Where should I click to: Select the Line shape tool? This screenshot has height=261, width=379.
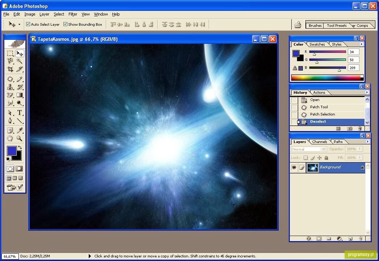coord(20,121)
